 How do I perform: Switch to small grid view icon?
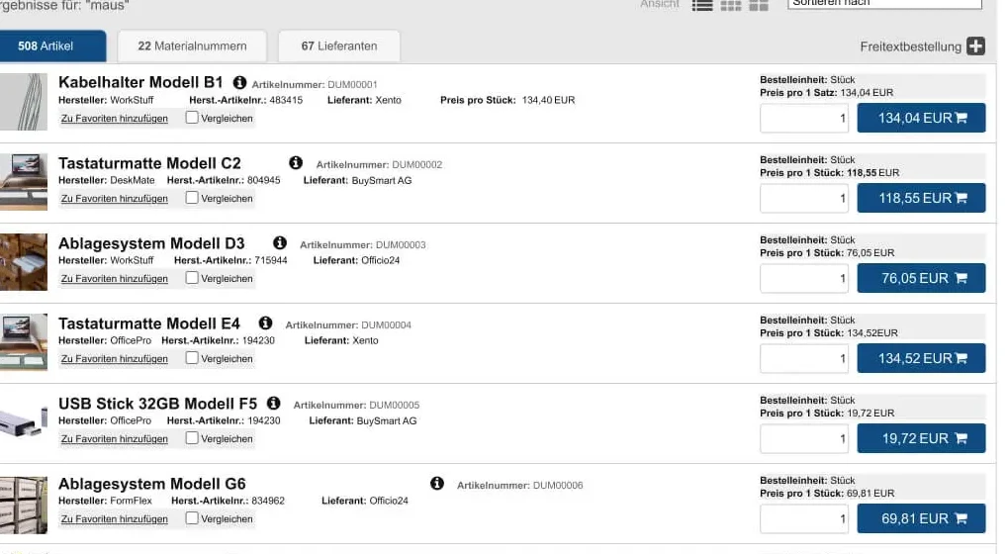click(x=731, y=6)
